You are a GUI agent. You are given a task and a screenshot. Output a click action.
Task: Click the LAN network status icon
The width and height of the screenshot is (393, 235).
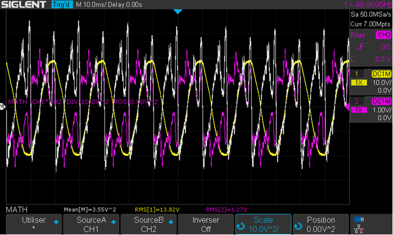tap(359, 229)
